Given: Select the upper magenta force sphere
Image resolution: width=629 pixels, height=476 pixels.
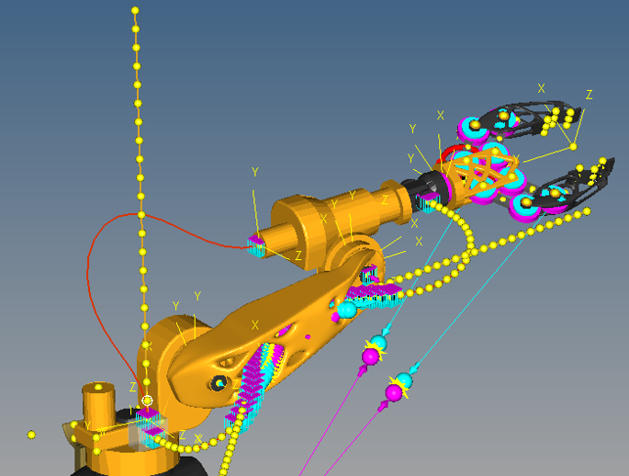Looking at the screenshot, I should pos(371,356).
